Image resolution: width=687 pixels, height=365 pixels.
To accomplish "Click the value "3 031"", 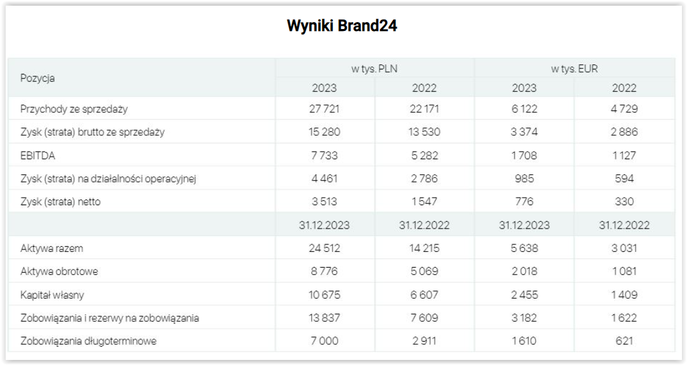I will coord(624,248).
